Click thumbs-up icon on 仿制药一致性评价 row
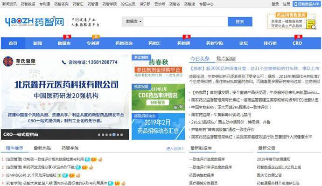Image resolution: width=322 pixels, height=186 pixels. [x=100, y=159]
